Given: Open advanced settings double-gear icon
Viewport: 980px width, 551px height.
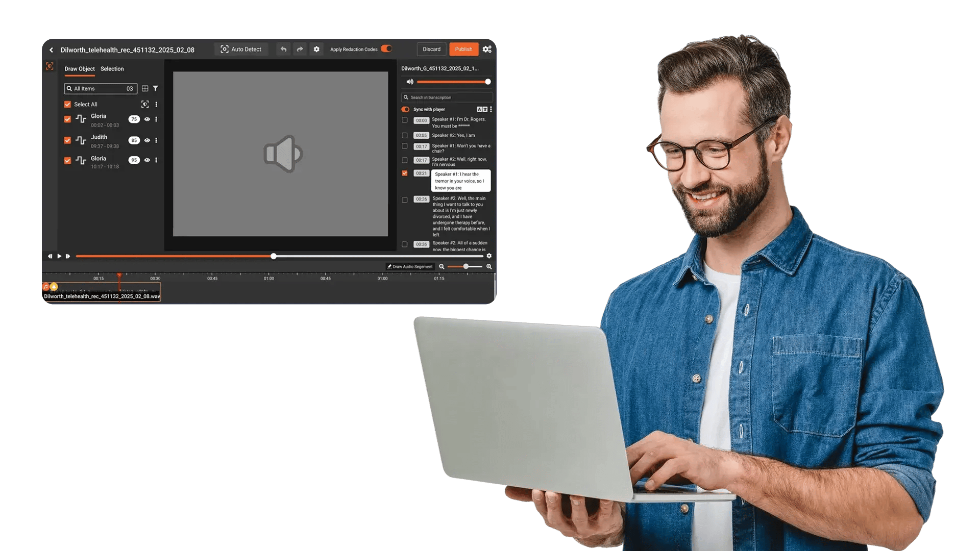Looking at the screenshot, I should pyautogui.click(x=487, y=49).
